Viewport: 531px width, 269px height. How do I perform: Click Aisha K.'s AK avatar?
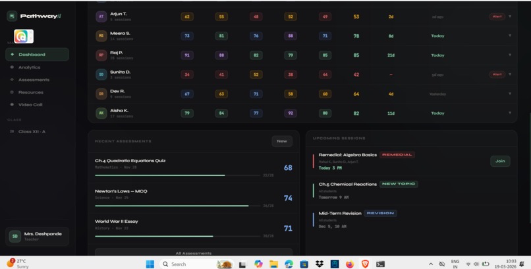[101, 113]
